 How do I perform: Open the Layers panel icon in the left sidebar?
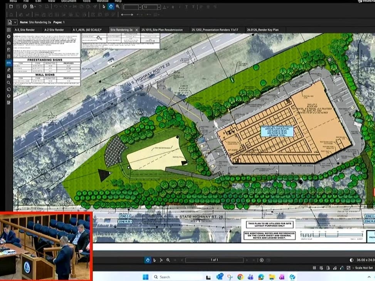pos(8,95)
